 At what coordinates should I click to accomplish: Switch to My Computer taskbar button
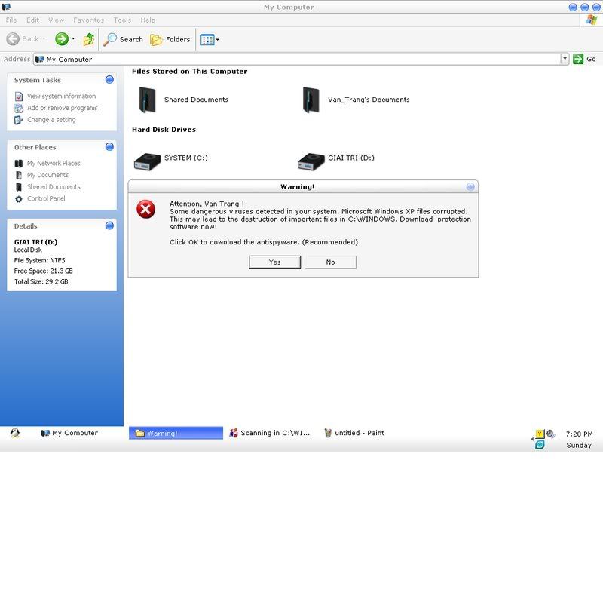[69, 433]
